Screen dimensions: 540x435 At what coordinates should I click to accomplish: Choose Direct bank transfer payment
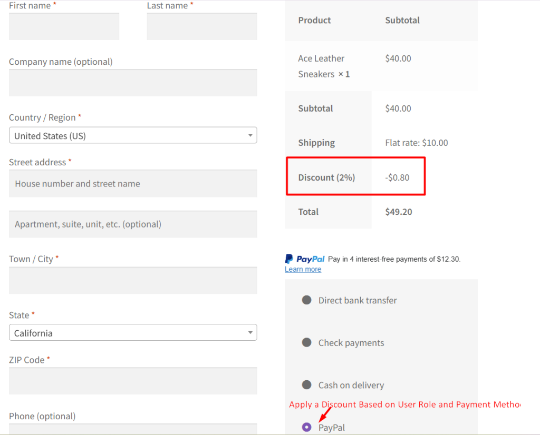[x=306, y=300]
